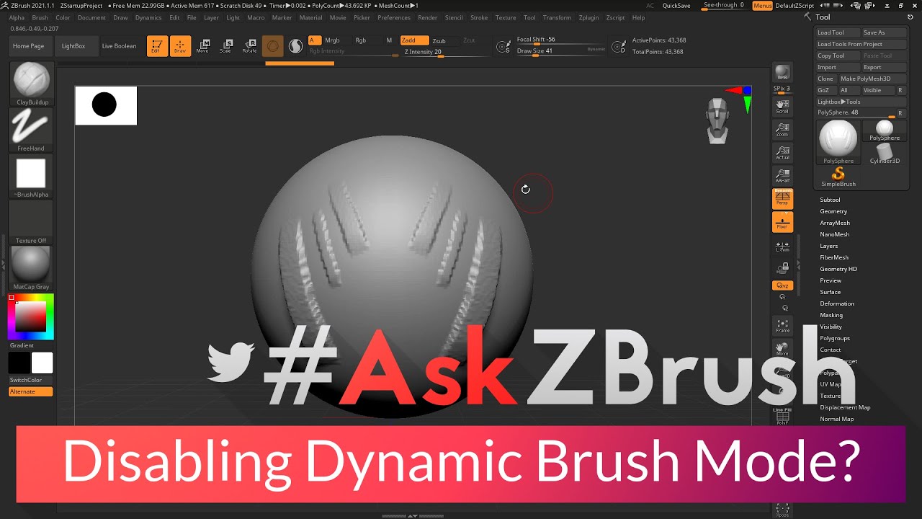This screenshot has width=922, height=519.
Task: Click the camera lock icon
Action: 782,268
